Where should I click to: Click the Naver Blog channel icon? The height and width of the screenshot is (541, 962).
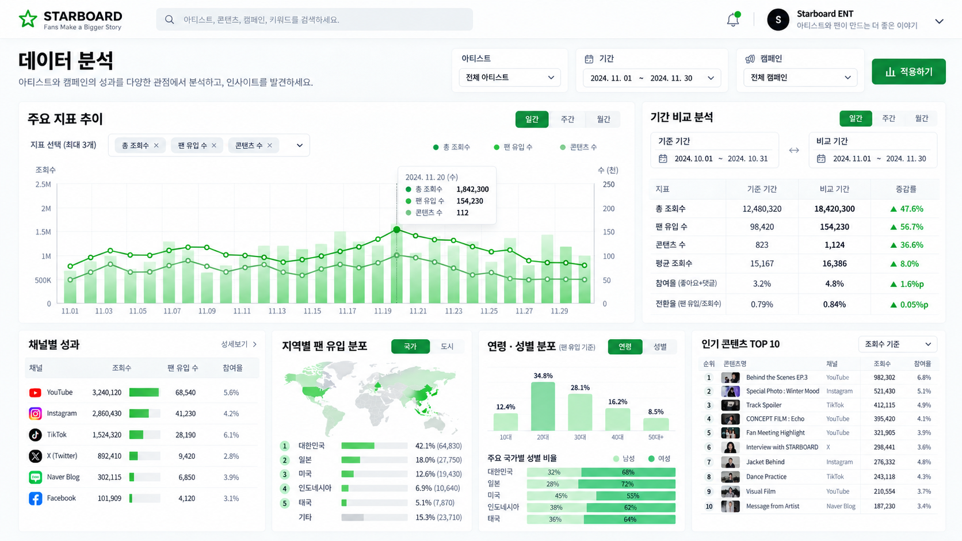35,477
